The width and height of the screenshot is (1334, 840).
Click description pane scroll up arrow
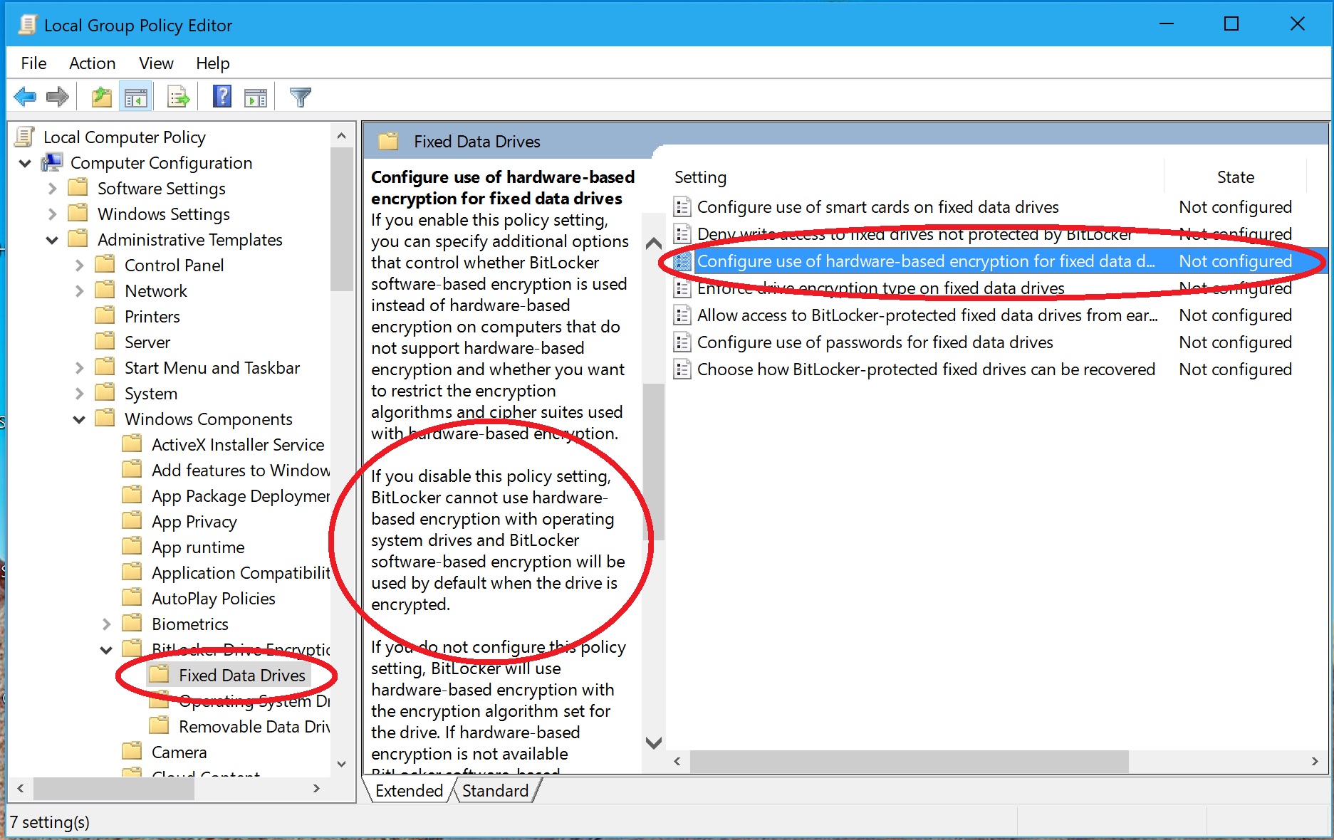653,244
